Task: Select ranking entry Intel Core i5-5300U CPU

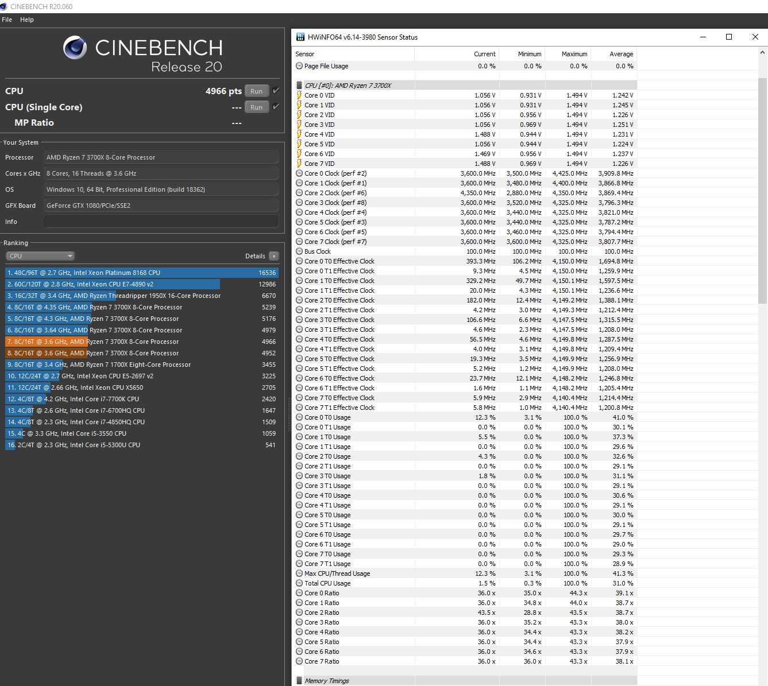Action: pyautogui.click(x=142, y=445)
